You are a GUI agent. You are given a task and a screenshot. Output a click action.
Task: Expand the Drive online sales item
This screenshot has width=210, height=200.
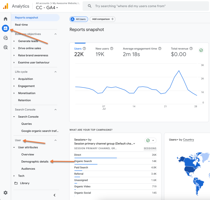pyautogui.click(x=14, y=48)
